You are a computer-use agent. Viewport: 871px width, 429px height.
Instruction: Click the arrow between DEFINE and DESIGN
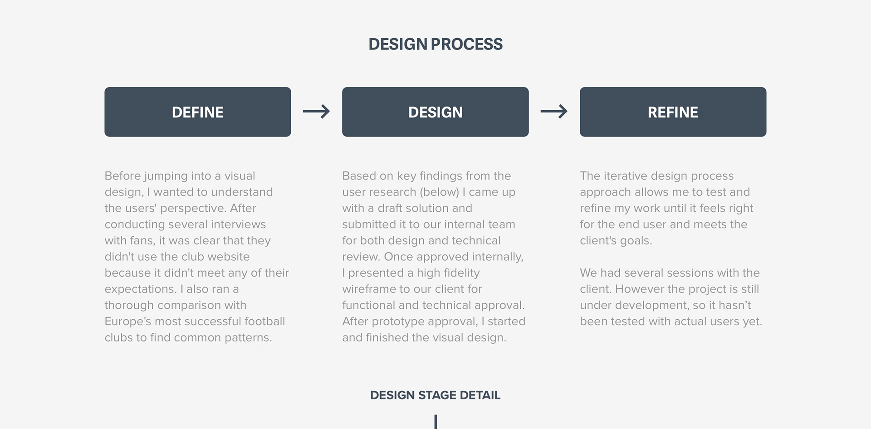[x=316, y=112]
